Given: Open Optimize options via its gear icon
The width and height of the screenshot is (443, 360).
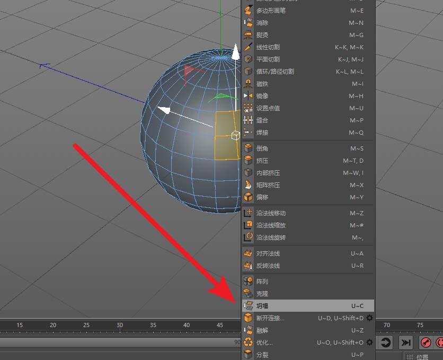Looking at the screenshot, I should (369, 343).
